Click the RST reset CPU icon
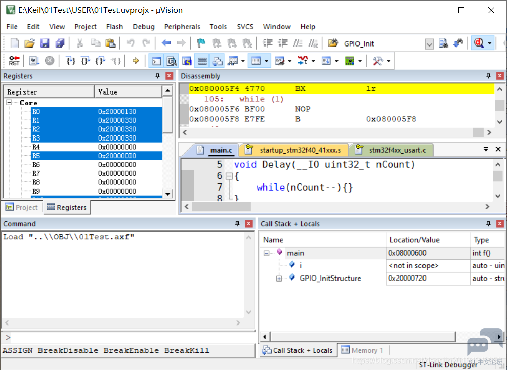This screenshot has width=507, height=370. (14, 61)
